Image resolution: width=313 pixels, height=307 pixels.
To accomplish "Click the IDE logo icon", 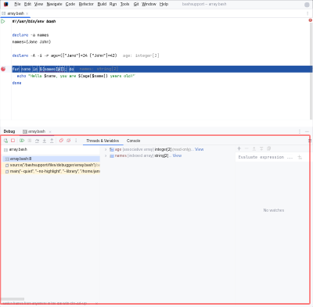I will 6,4.
